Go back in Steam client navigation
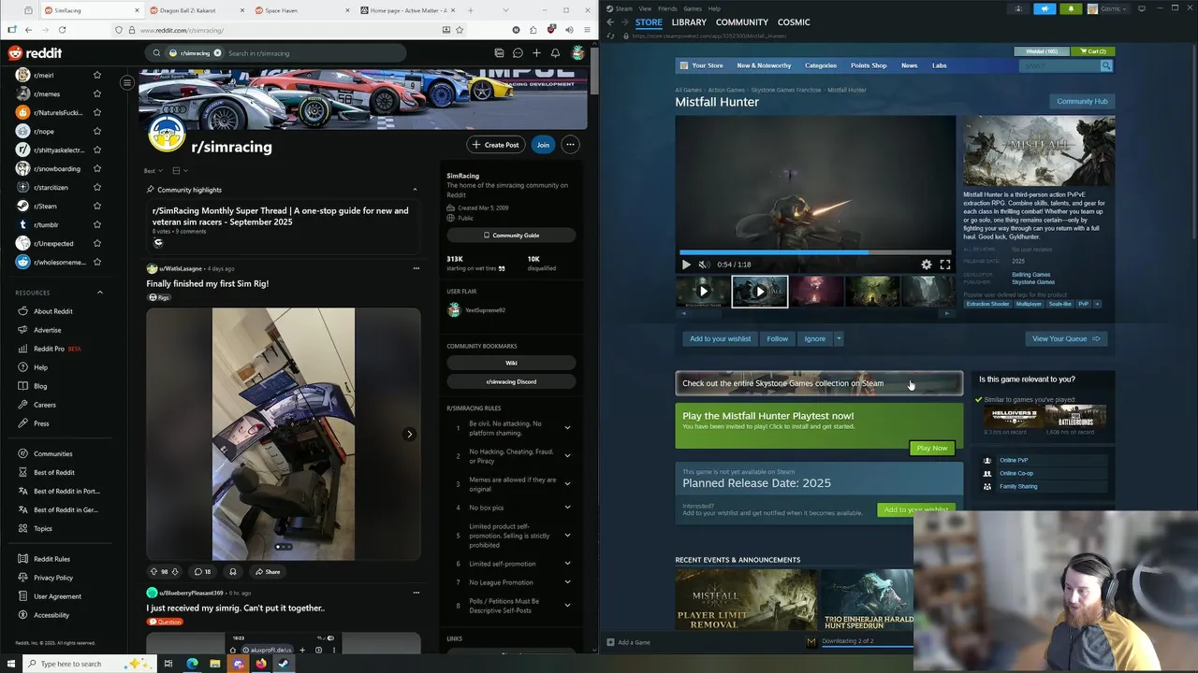 coord(610,22)
